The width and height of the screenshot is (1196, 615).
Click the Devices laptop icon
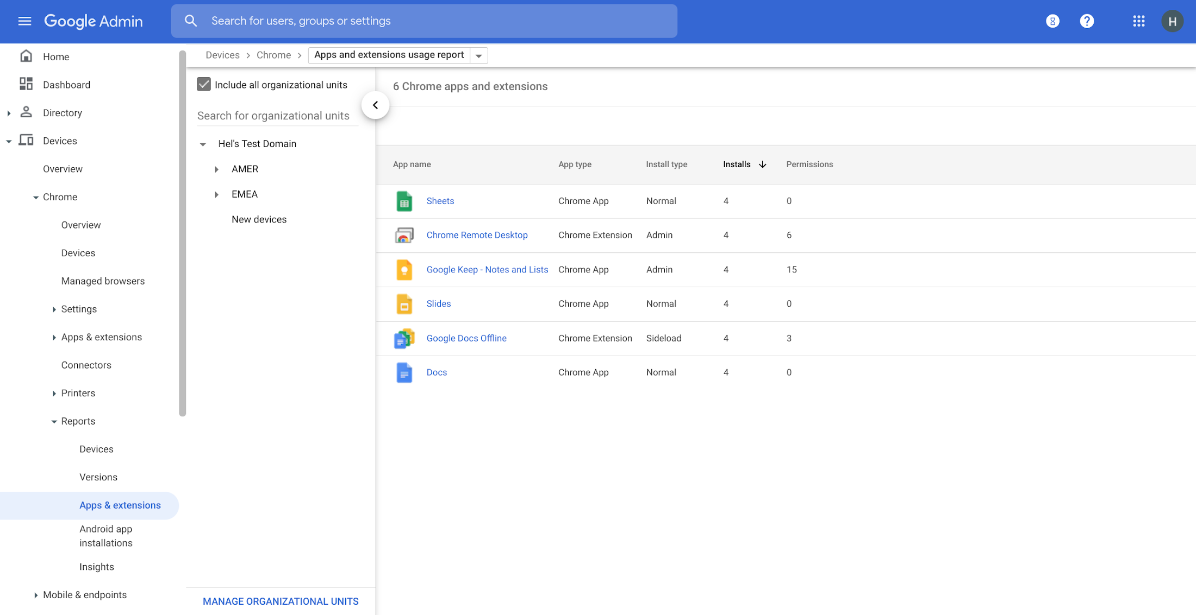click(x=26, y=140)
